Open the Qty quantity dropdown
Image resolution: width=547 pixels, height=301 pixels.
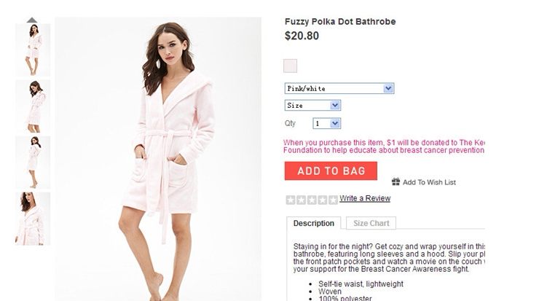326,123
